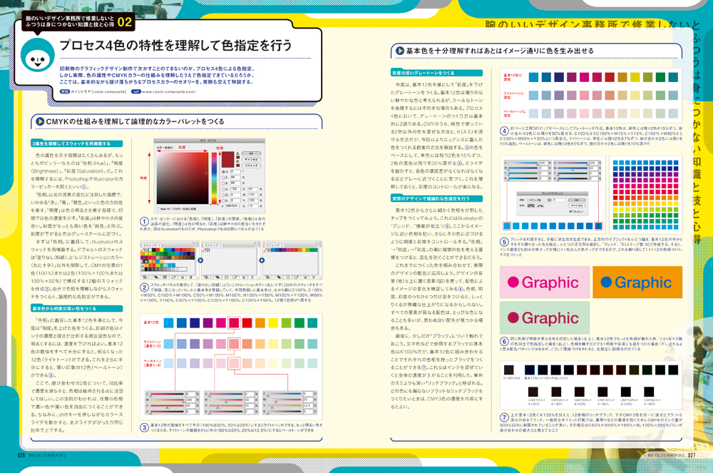Toggle the Webセーフカラーのみに制限 checkbox
Viewport: 713px width, 473px height.
(158, 209)
